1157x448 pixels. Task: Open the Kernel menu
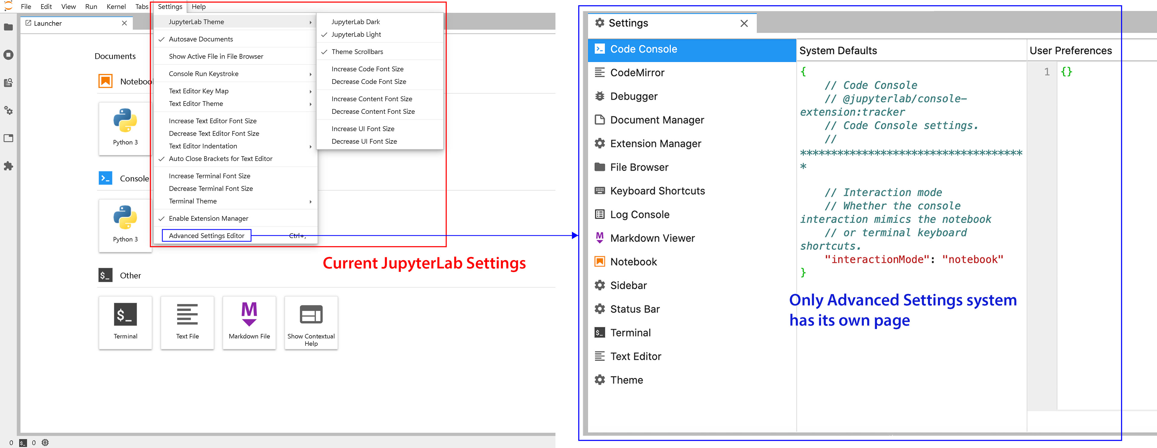pyautogui.click(x=116, y=7)
